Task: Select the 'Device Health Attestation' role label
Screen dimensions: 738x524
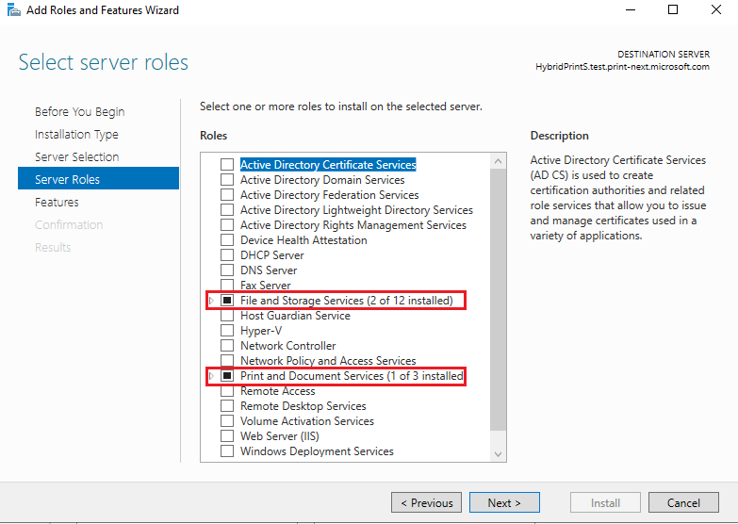Action: pyautogui.click(x=303, y=240)
